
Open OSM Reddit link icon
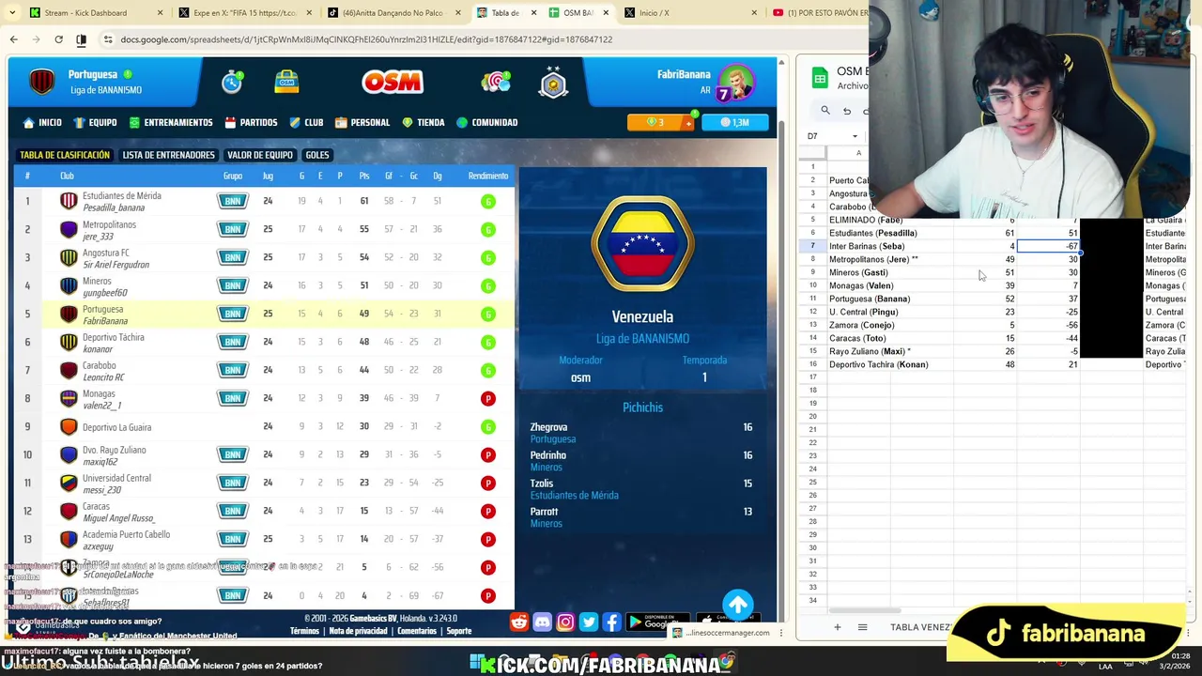pyautogui.click(x=519, y=622)
